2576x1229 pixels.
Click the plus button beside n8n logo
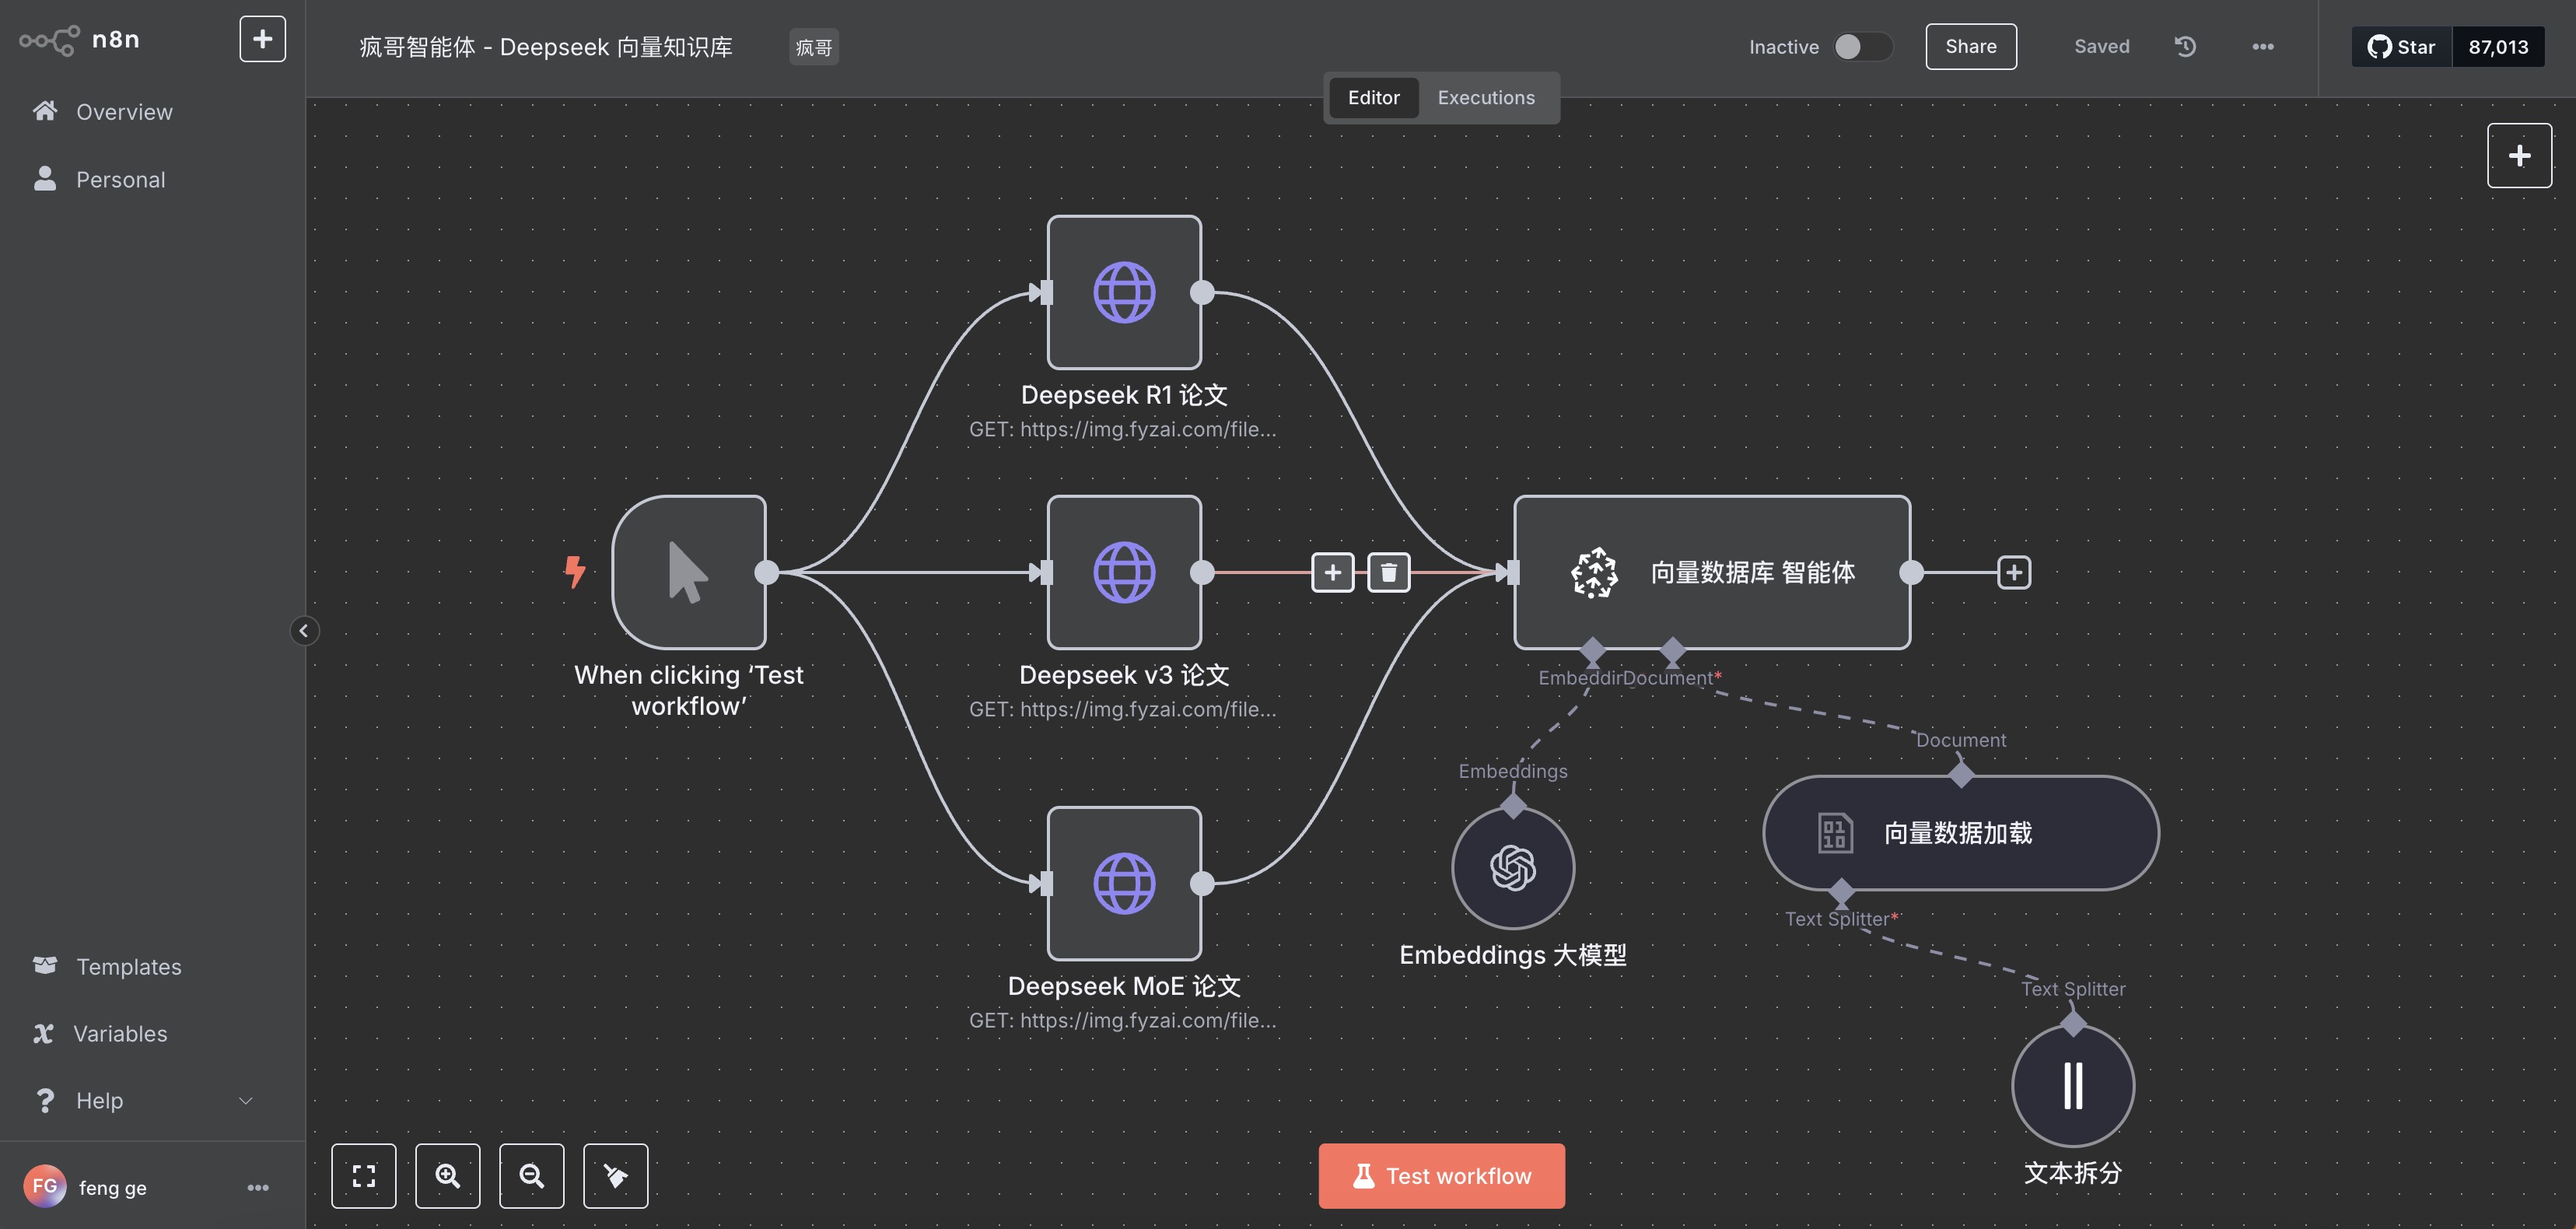point(262,39)
